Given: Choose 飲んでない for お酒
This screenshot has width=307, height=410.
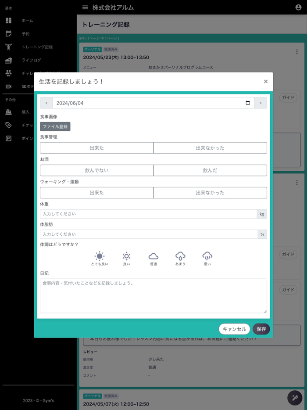Looking at the screenshot, I should pos(96,170).
